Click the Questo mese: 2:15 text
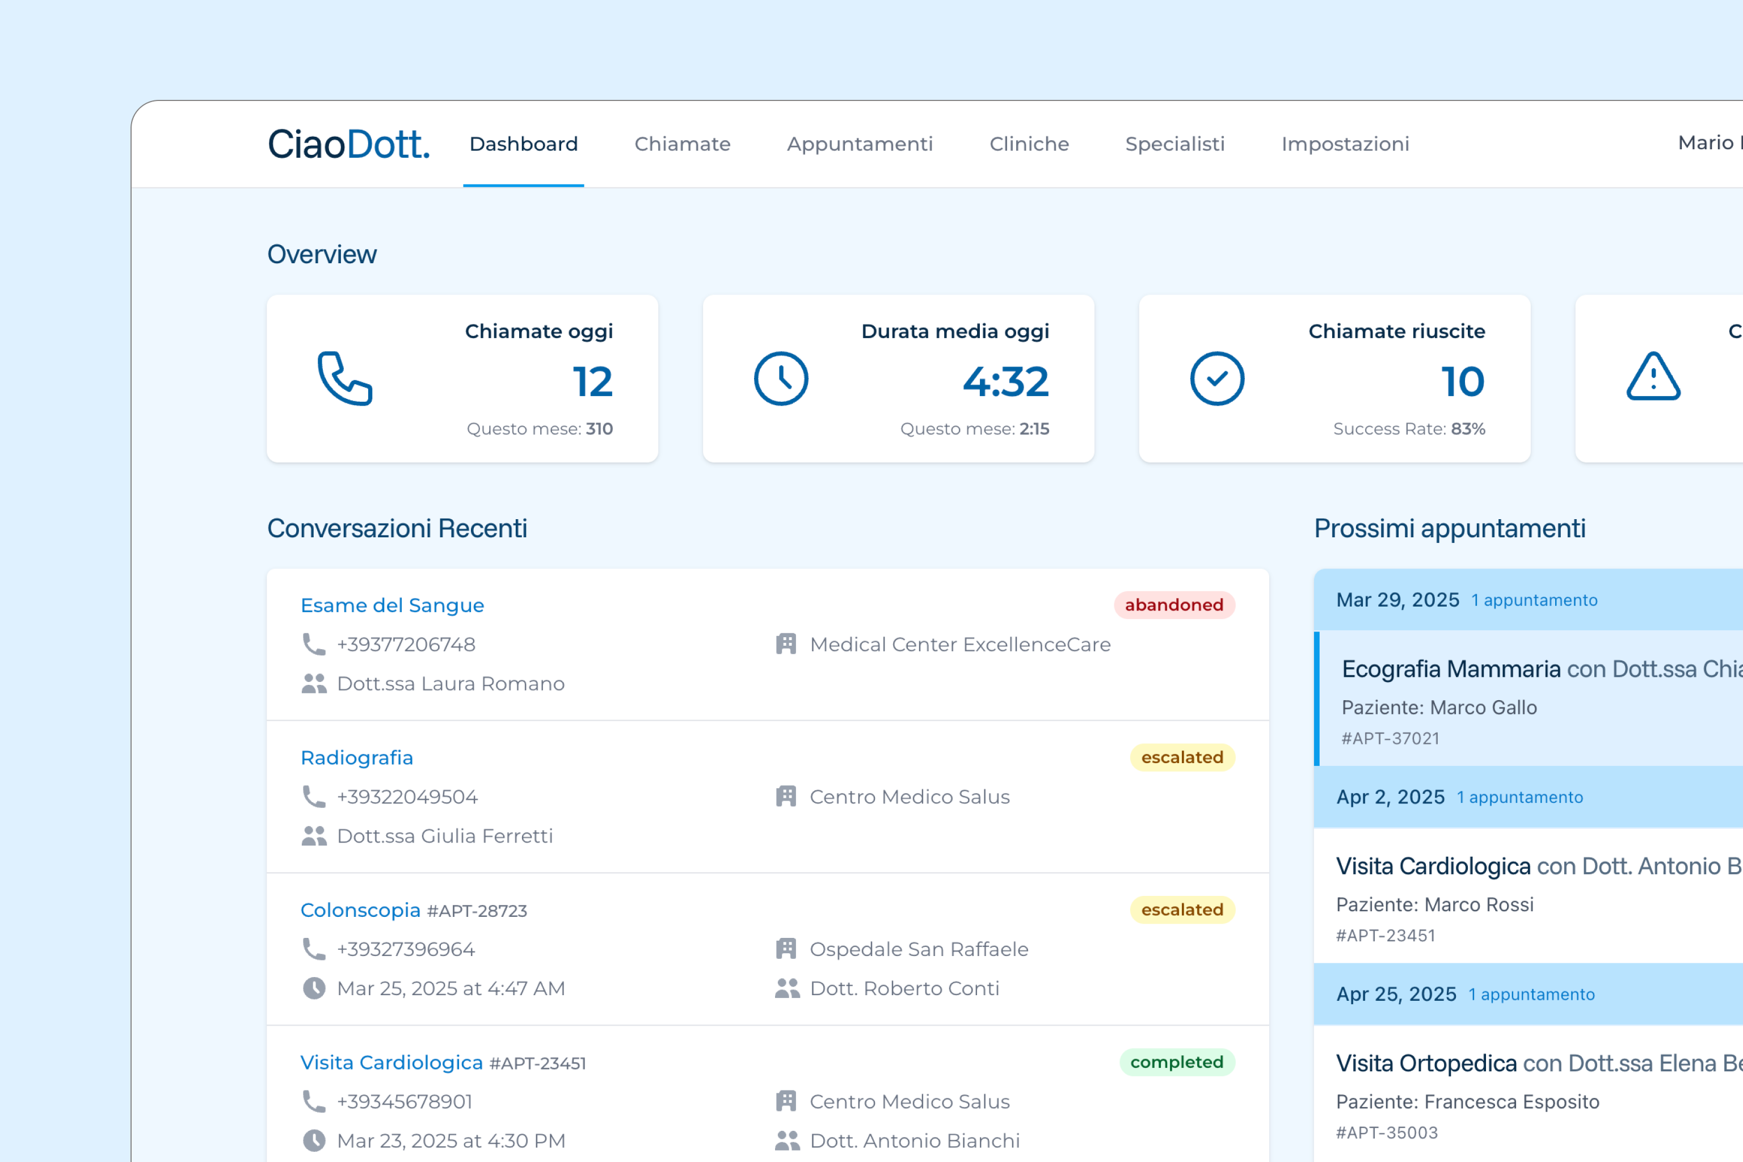This screenshot has height=1162, width=1743. (975, 428)
